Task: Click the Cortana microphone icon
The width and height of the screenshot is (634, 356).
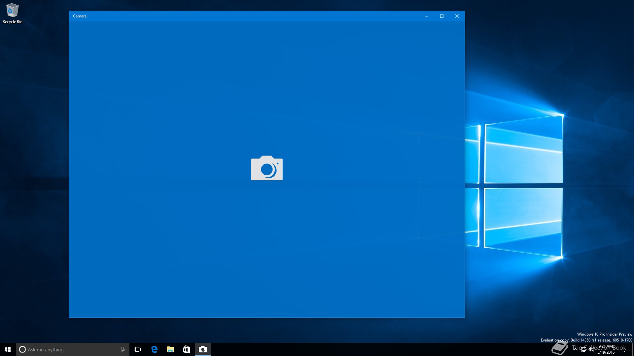Action: [x=123, y=349]
